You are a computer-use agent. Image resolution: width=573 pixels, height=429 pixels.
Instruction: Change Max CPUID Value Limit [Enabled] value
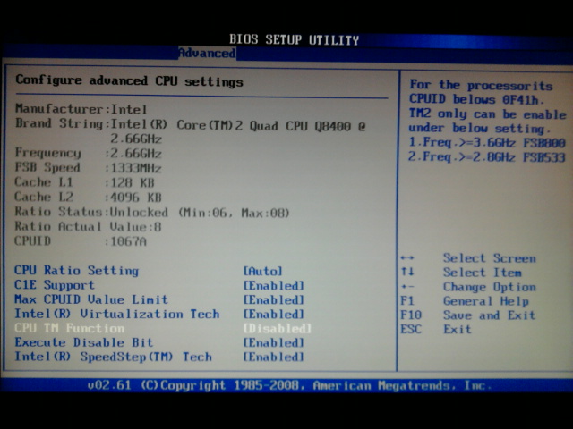click(x=274, y=300)
